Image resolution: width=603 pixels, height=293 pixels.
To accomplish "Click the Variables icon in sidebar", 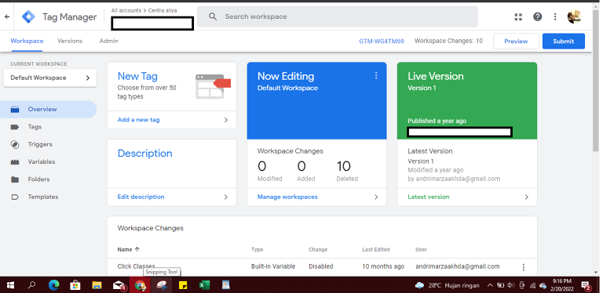I will click(x=15, y=162).
